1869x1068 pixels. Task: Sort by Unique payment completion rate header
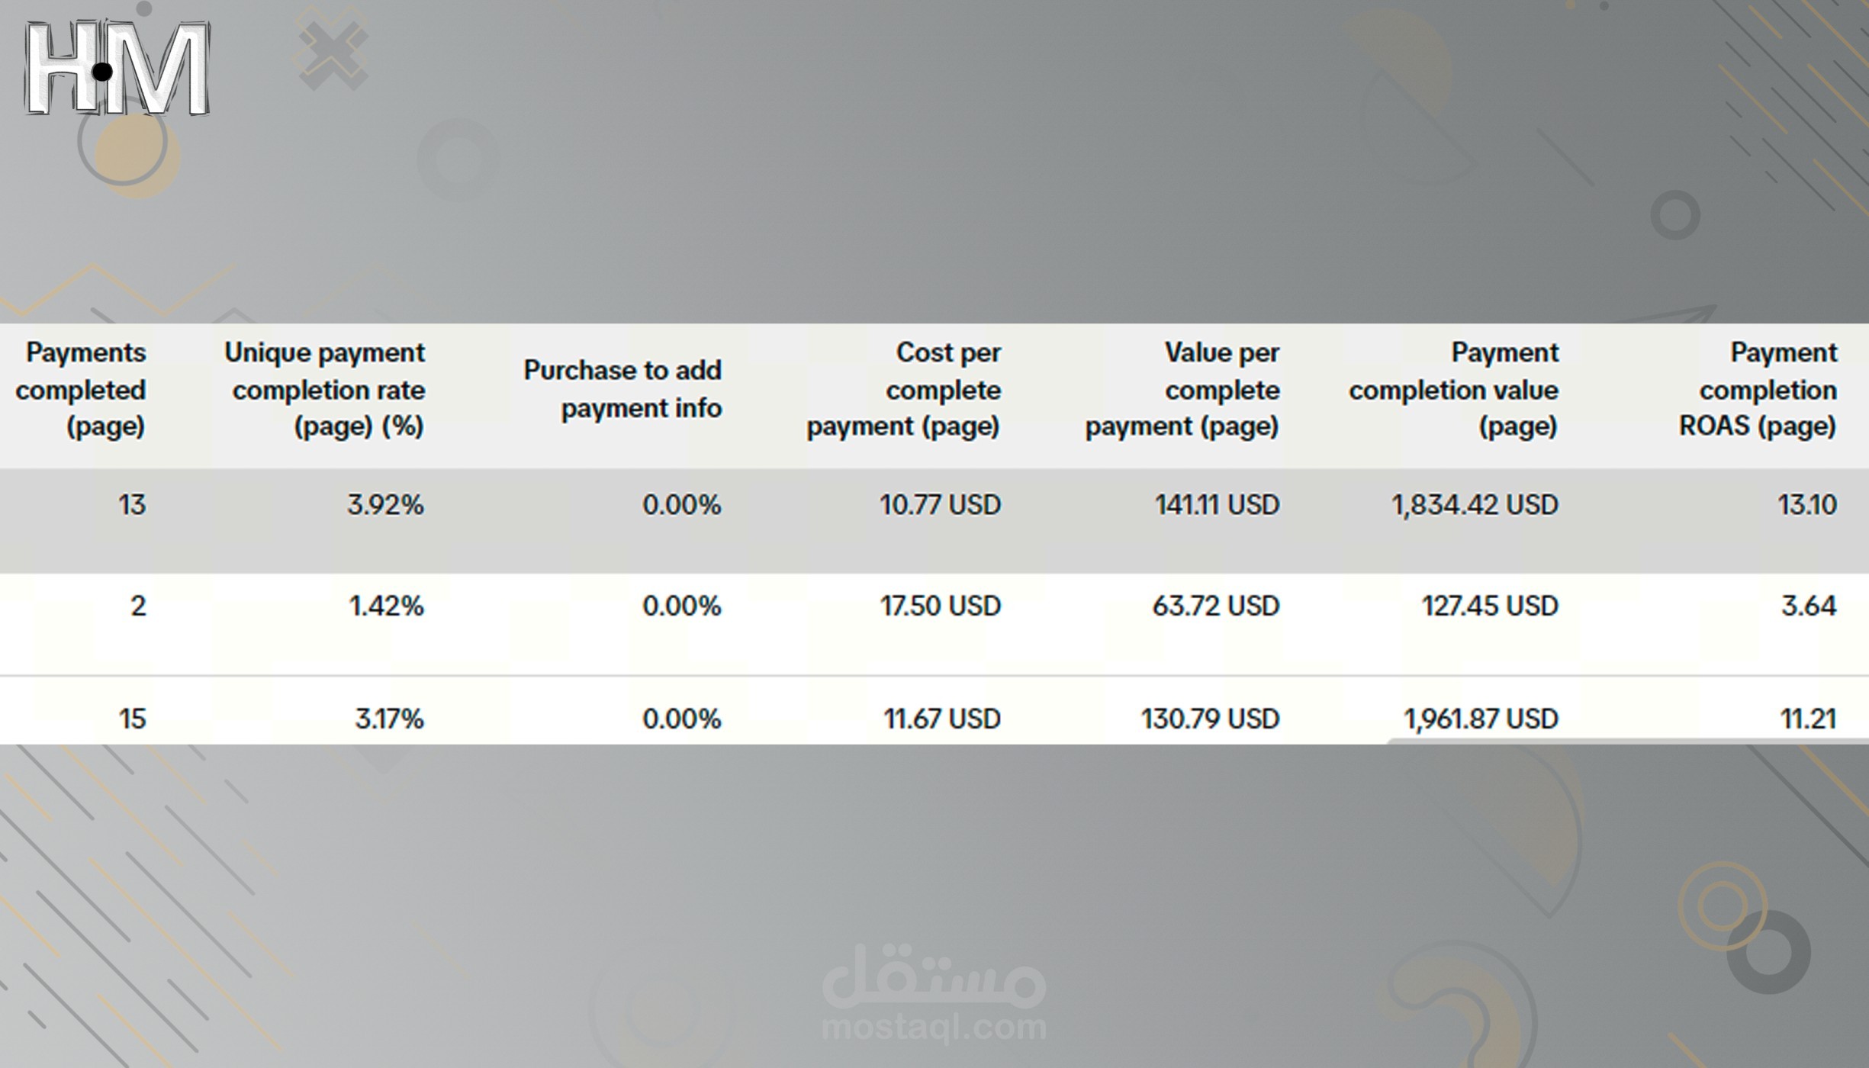tap(326, 389)
